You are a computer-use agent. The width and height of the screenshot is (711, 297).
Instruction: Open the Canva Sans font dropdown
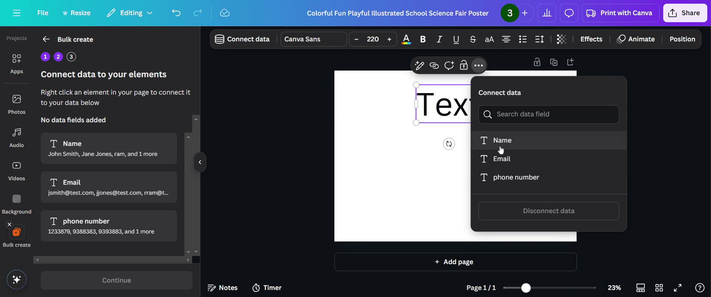point(314,39)
